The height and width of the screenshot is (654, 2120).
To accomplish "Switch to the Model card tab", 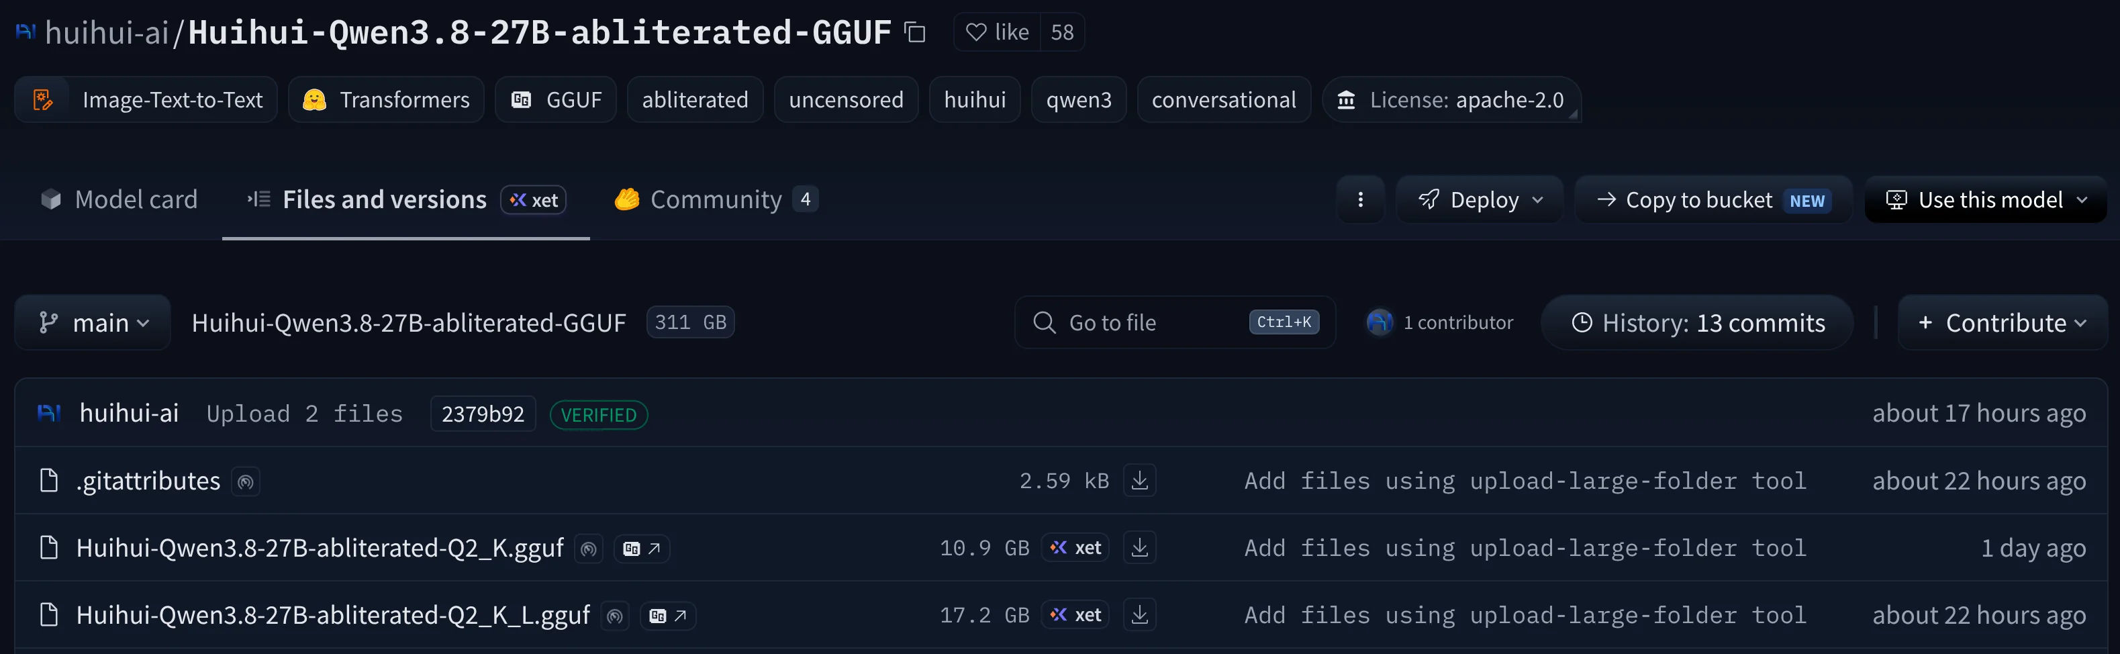I will point(119,199).
